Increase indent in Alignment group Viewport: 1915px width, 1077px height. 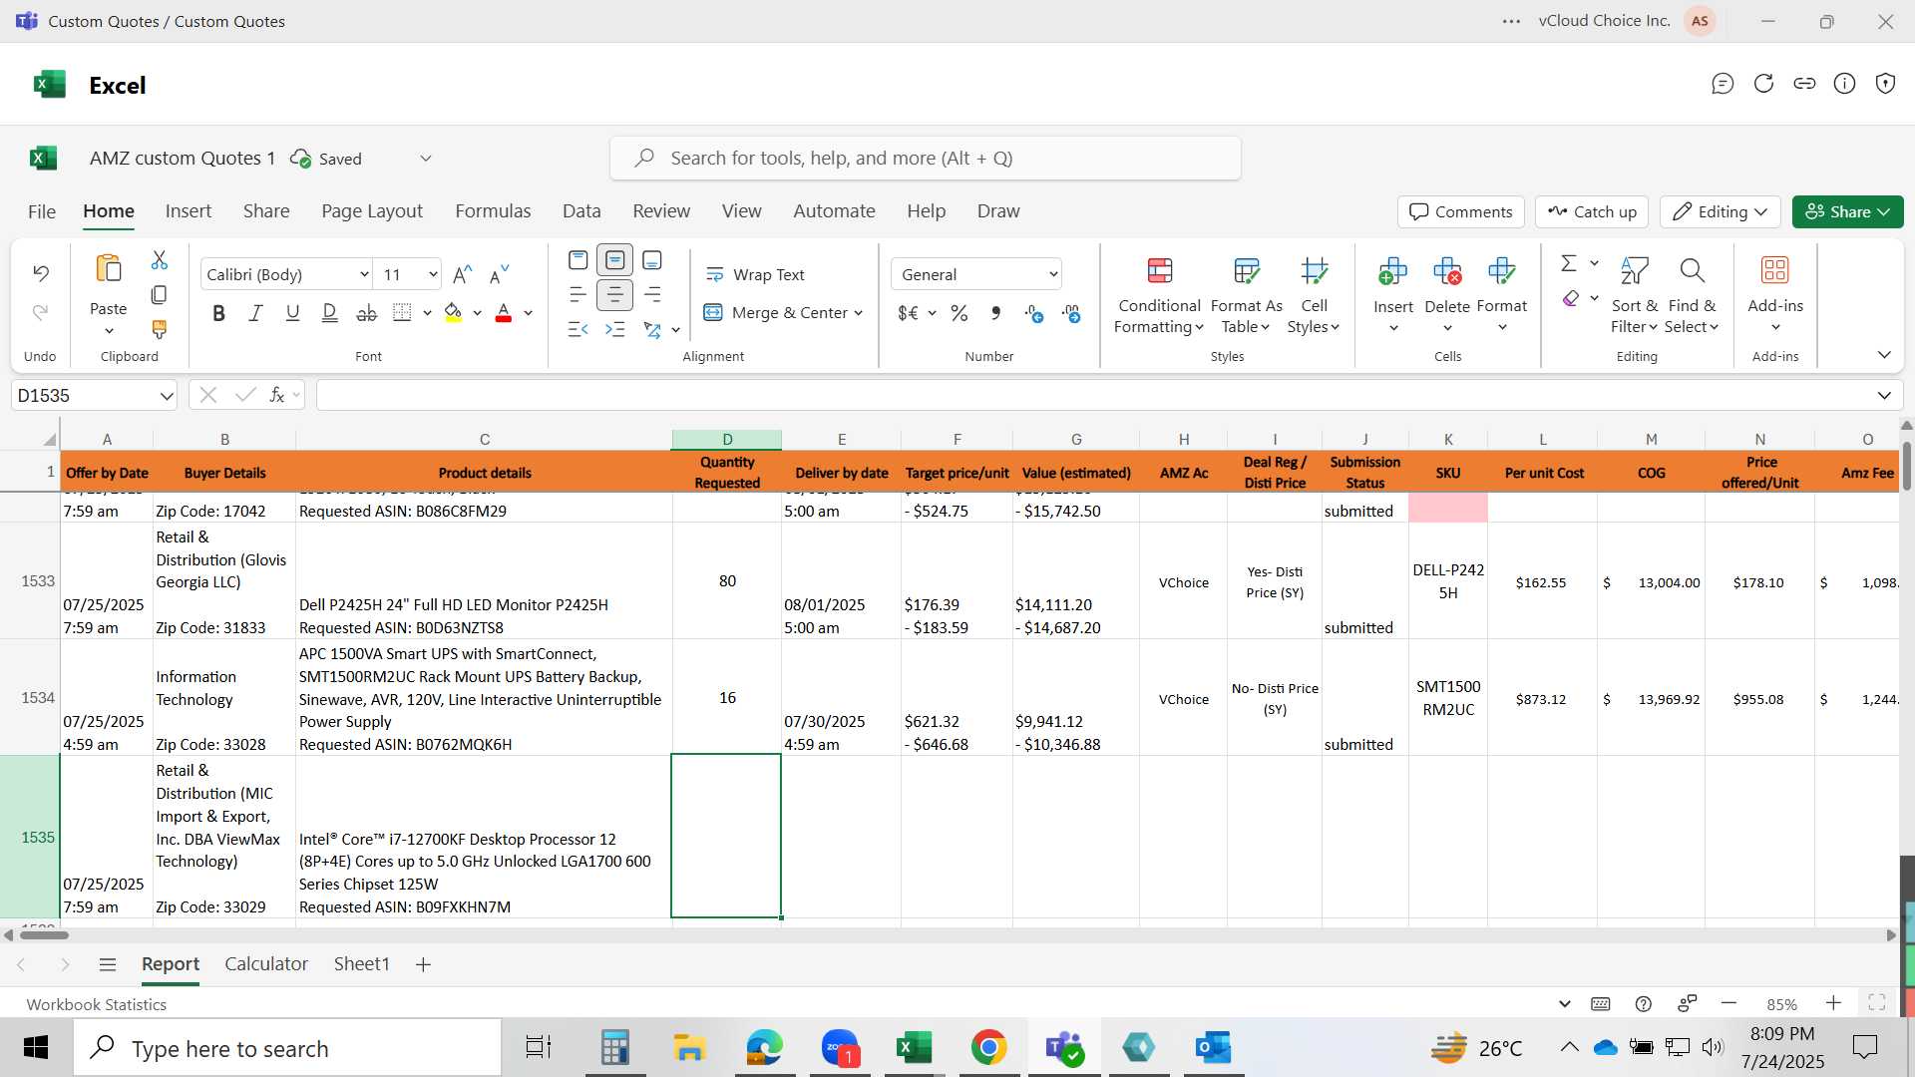point(615,329)
